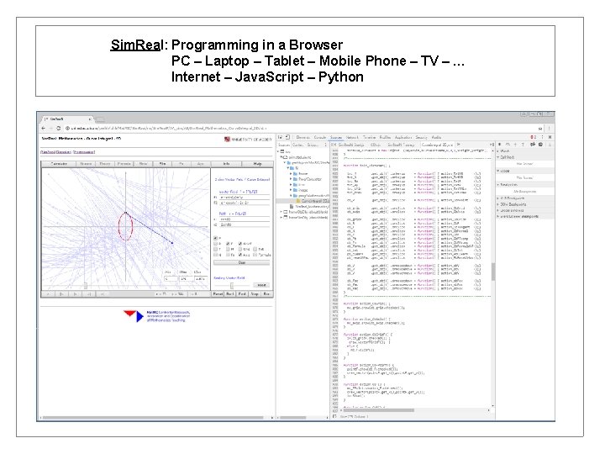Viewport: 605px width, 454px height.
Task: Toggle the Formula checkbox
Action: point(255,255)
